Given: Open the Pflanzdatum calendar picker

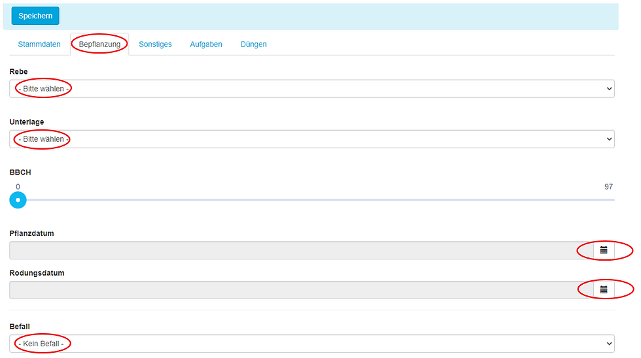Looking at the screenshot, I should click(604, 250).
